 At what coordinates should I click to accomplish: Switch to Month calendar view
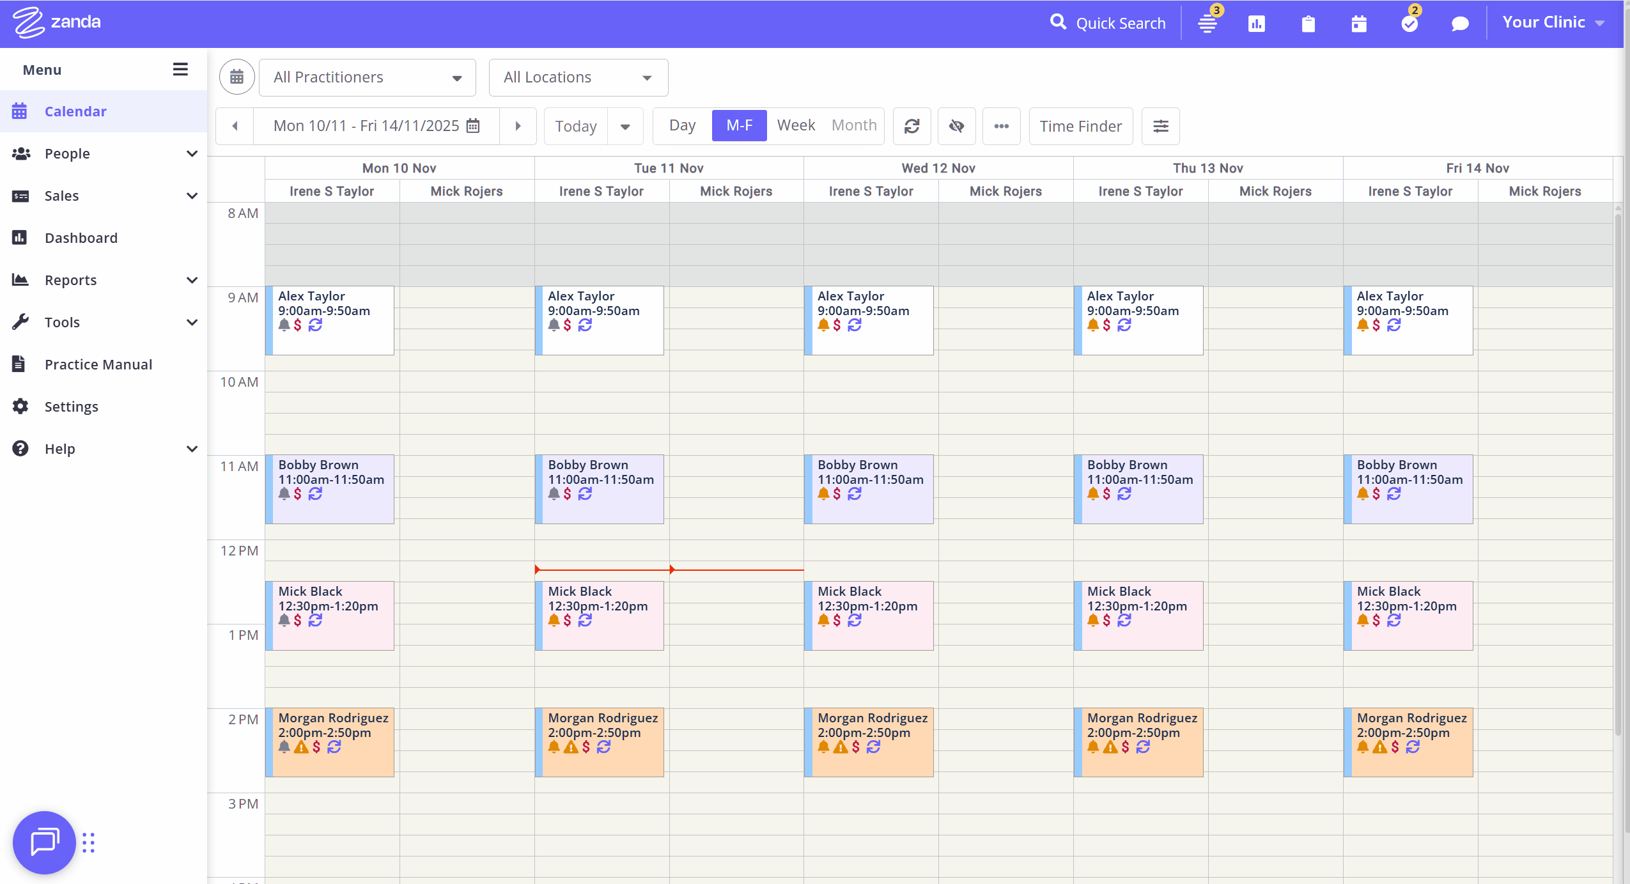click(x=853, y=125)
